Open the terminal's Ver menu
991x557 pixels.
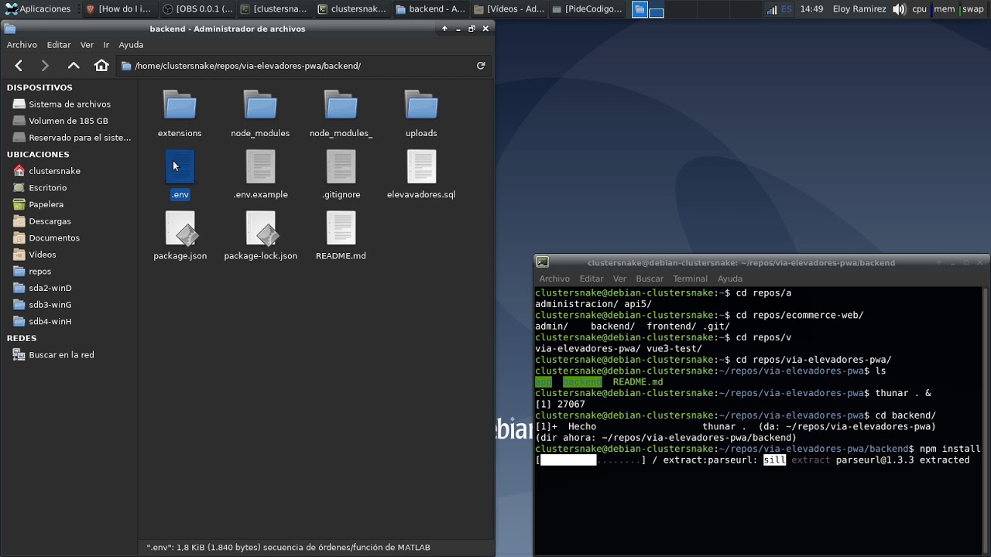(619, 278)
